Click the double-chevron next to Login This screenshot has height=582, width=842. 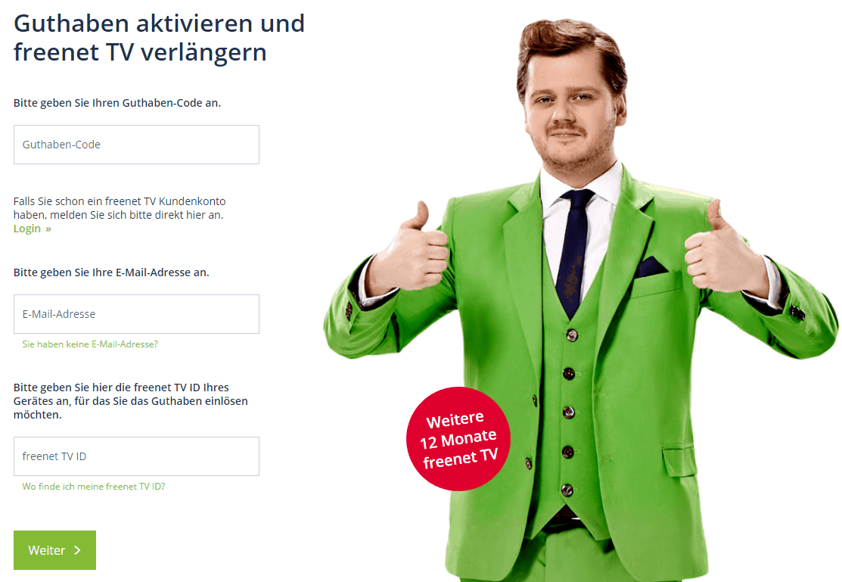tap(48, 229)
